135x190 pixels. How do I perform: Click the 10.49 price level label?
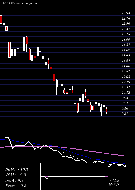pos(126,82)
